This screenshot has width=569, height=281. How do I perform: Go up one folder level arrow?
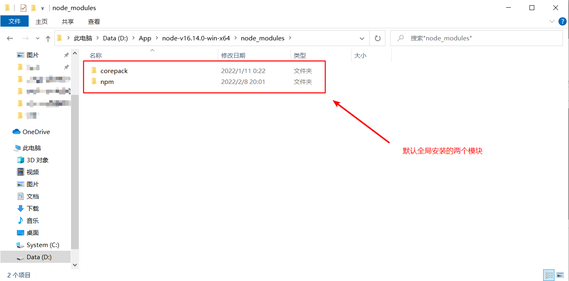[48, 38]
